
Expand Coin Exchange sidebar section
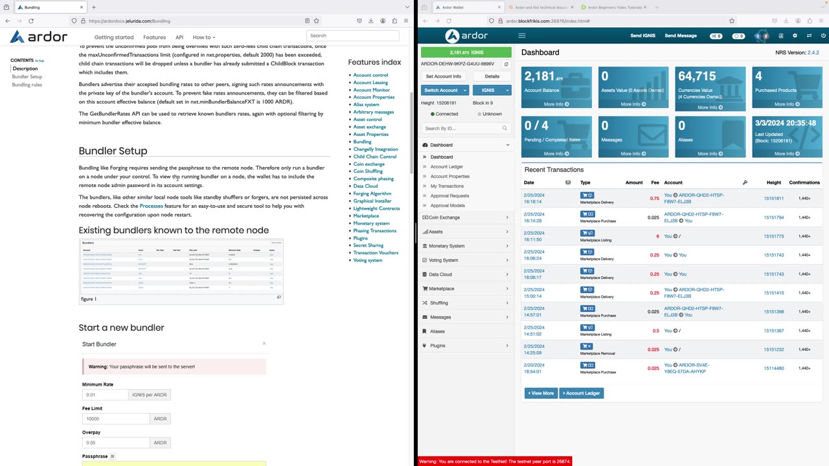[x=466, y=217]
